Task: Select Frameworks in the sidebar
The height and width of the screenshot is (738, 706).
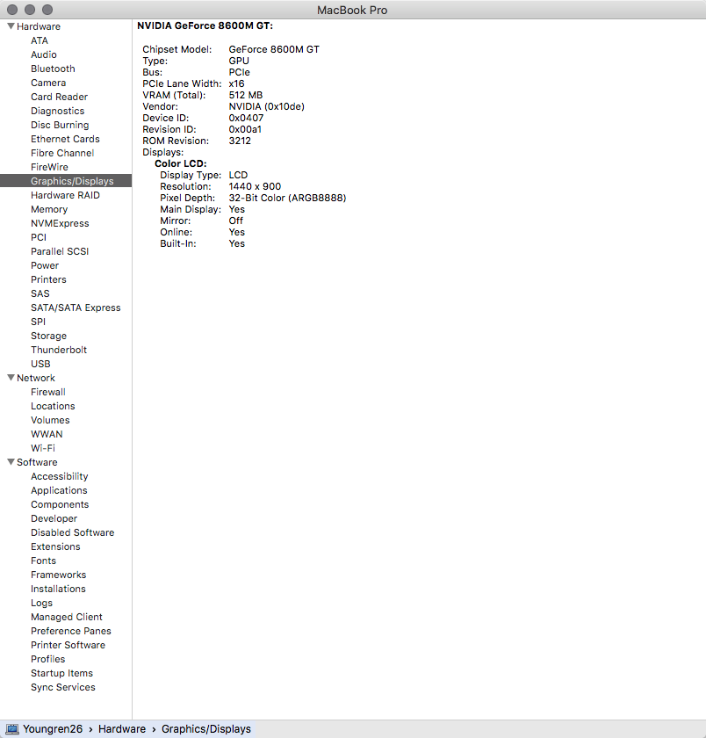Action: pos(58,575)
